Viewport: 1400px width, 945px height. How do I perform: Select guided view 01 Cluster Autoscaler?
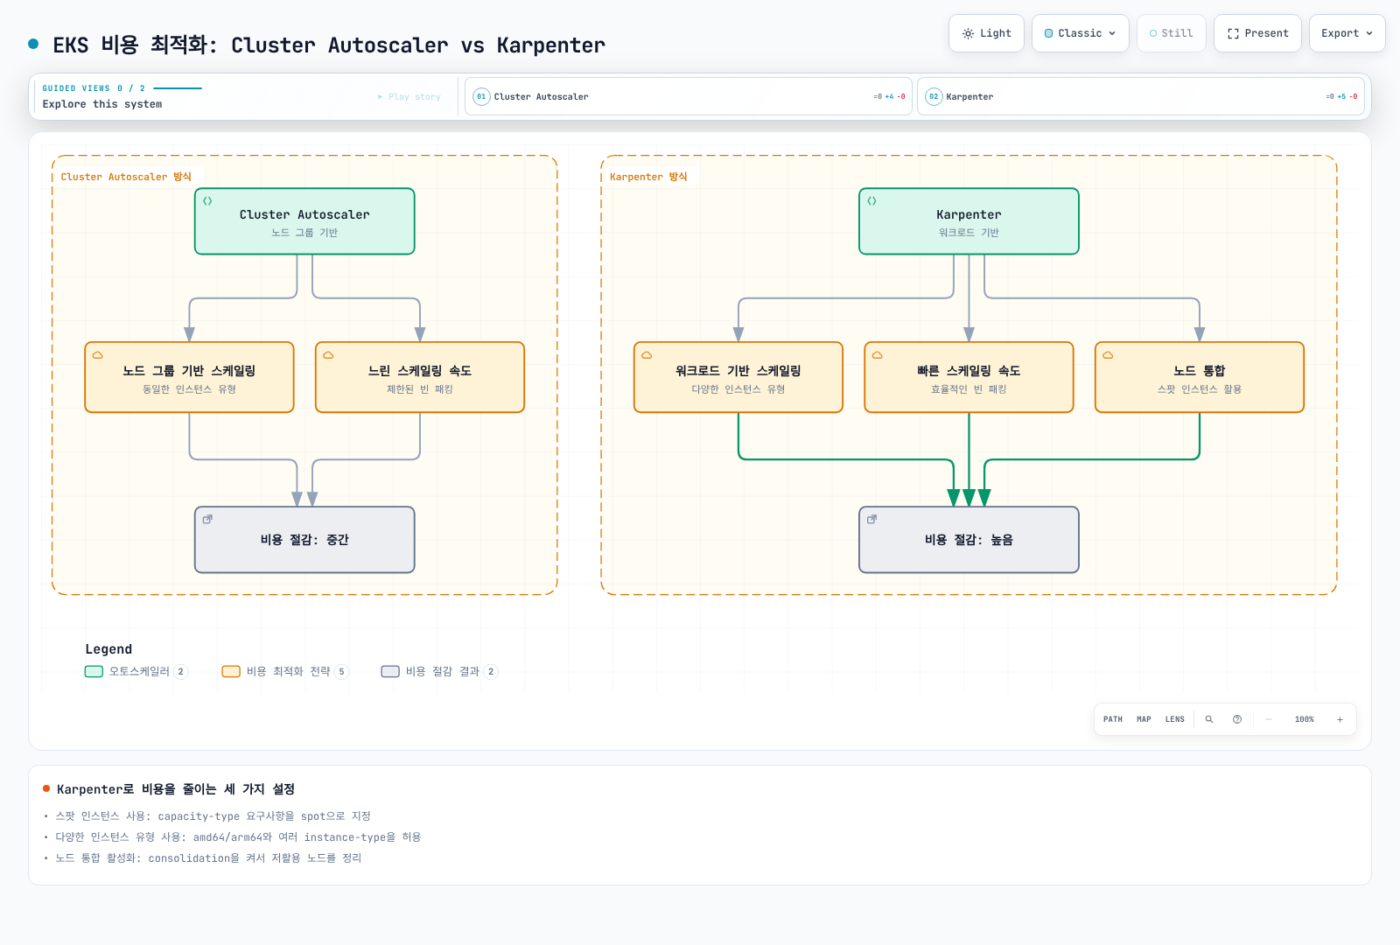pyautogui.click(x=689, y=96)
